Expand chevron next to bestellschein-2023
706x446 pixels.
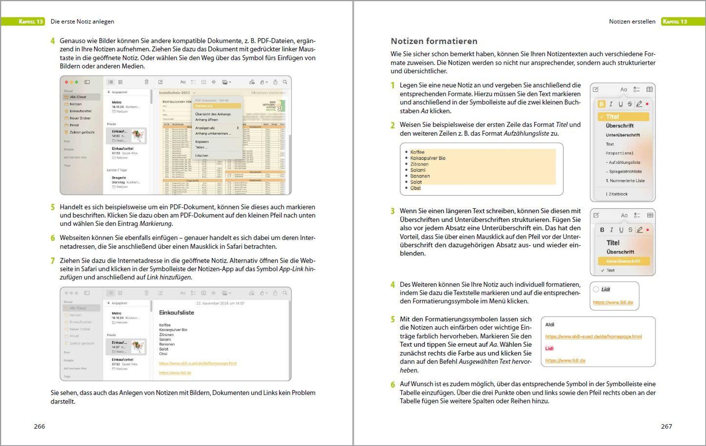[x=195, y=93]
